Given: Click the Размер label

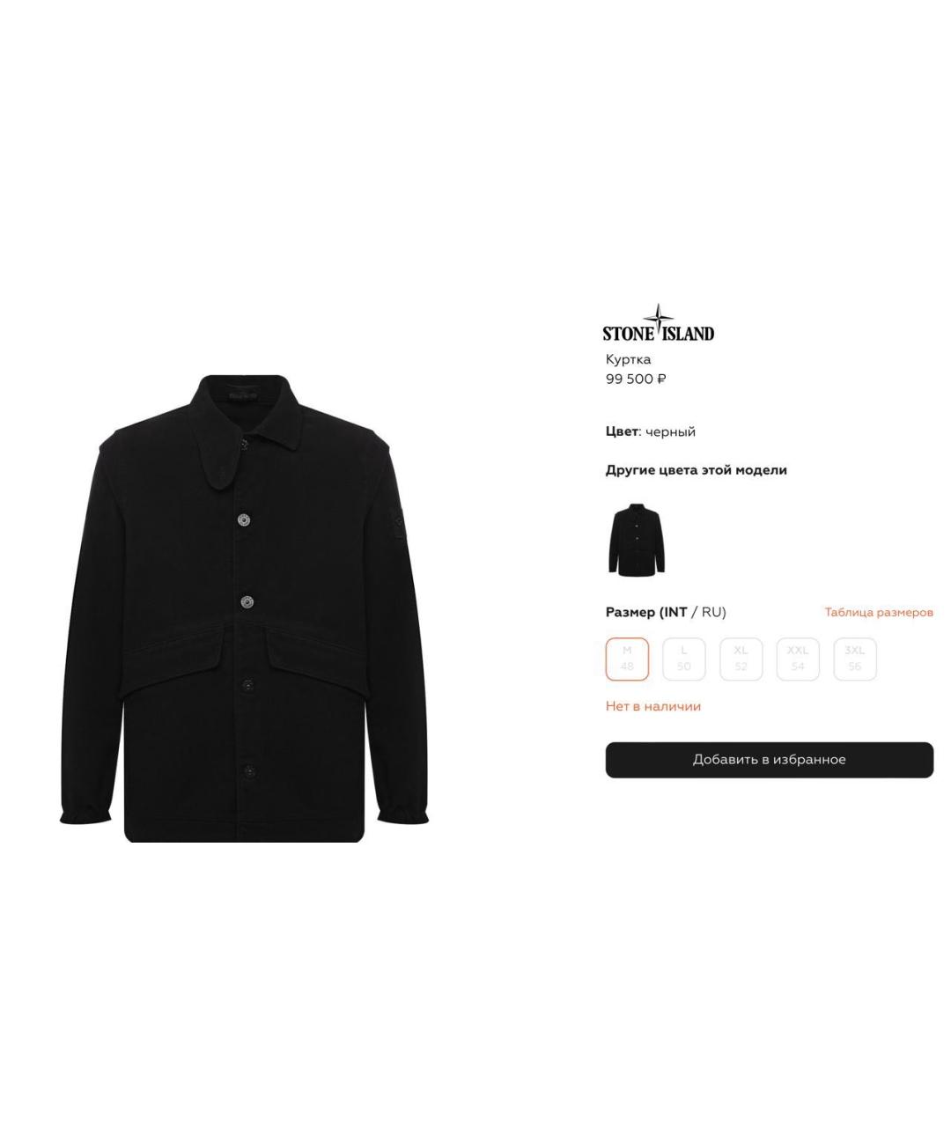Looking at the screenshot, I should (x=630, y=612).
